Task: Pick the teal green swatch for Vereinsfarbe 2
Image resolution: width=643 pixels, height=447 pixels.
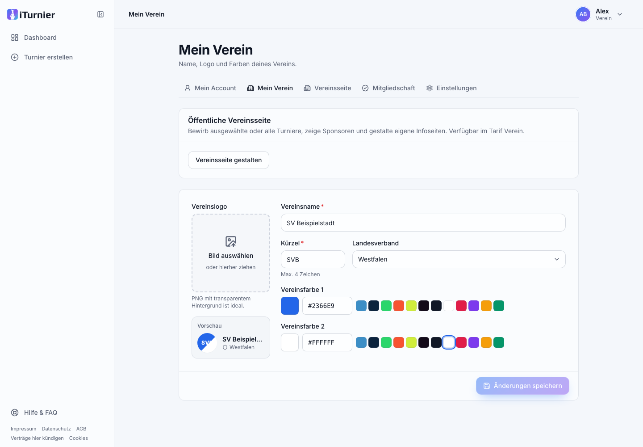Action: [499, 342]
